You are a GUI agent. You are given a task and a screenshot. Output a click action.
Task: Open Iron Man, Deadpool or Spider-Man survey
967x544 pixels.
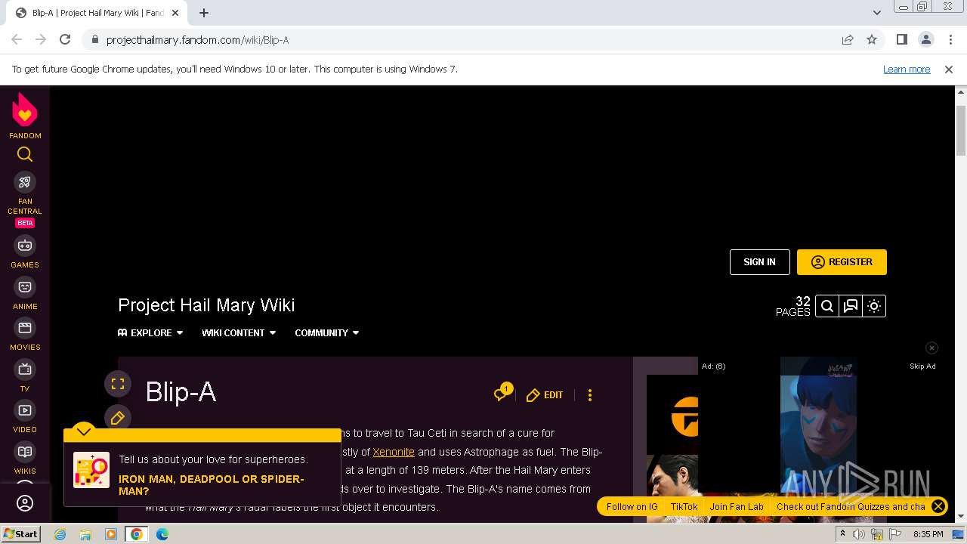pos(212,485)
